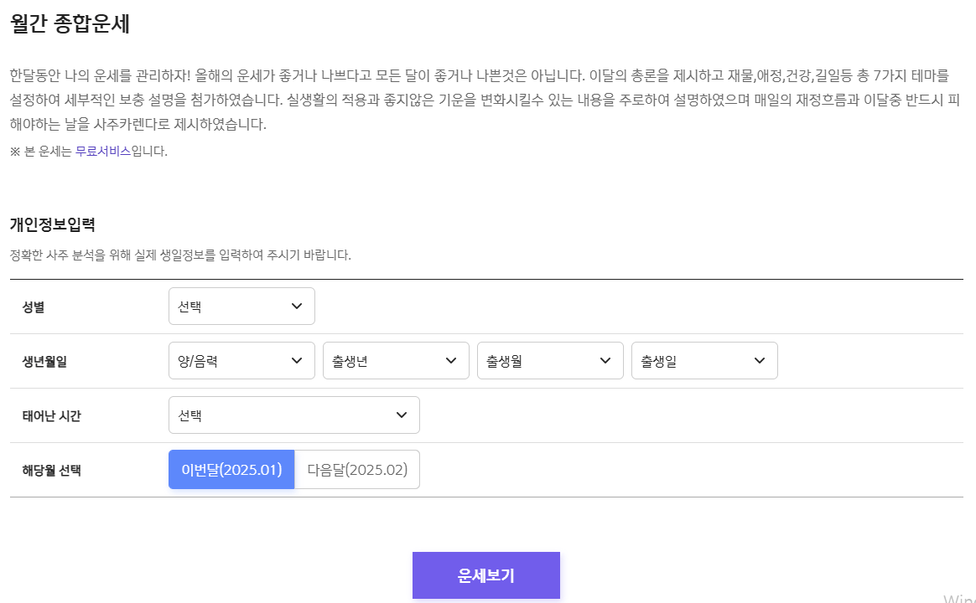Screen dimensions: 976x603
Task: Expand the birth year selection list
Action: [396, 360]
